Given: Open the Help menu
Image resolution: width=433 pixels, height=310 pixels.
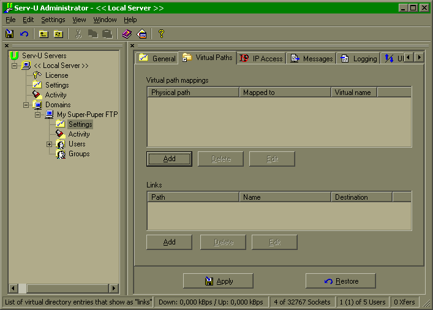Looking at the screenshot, I should tap(130, 20).
